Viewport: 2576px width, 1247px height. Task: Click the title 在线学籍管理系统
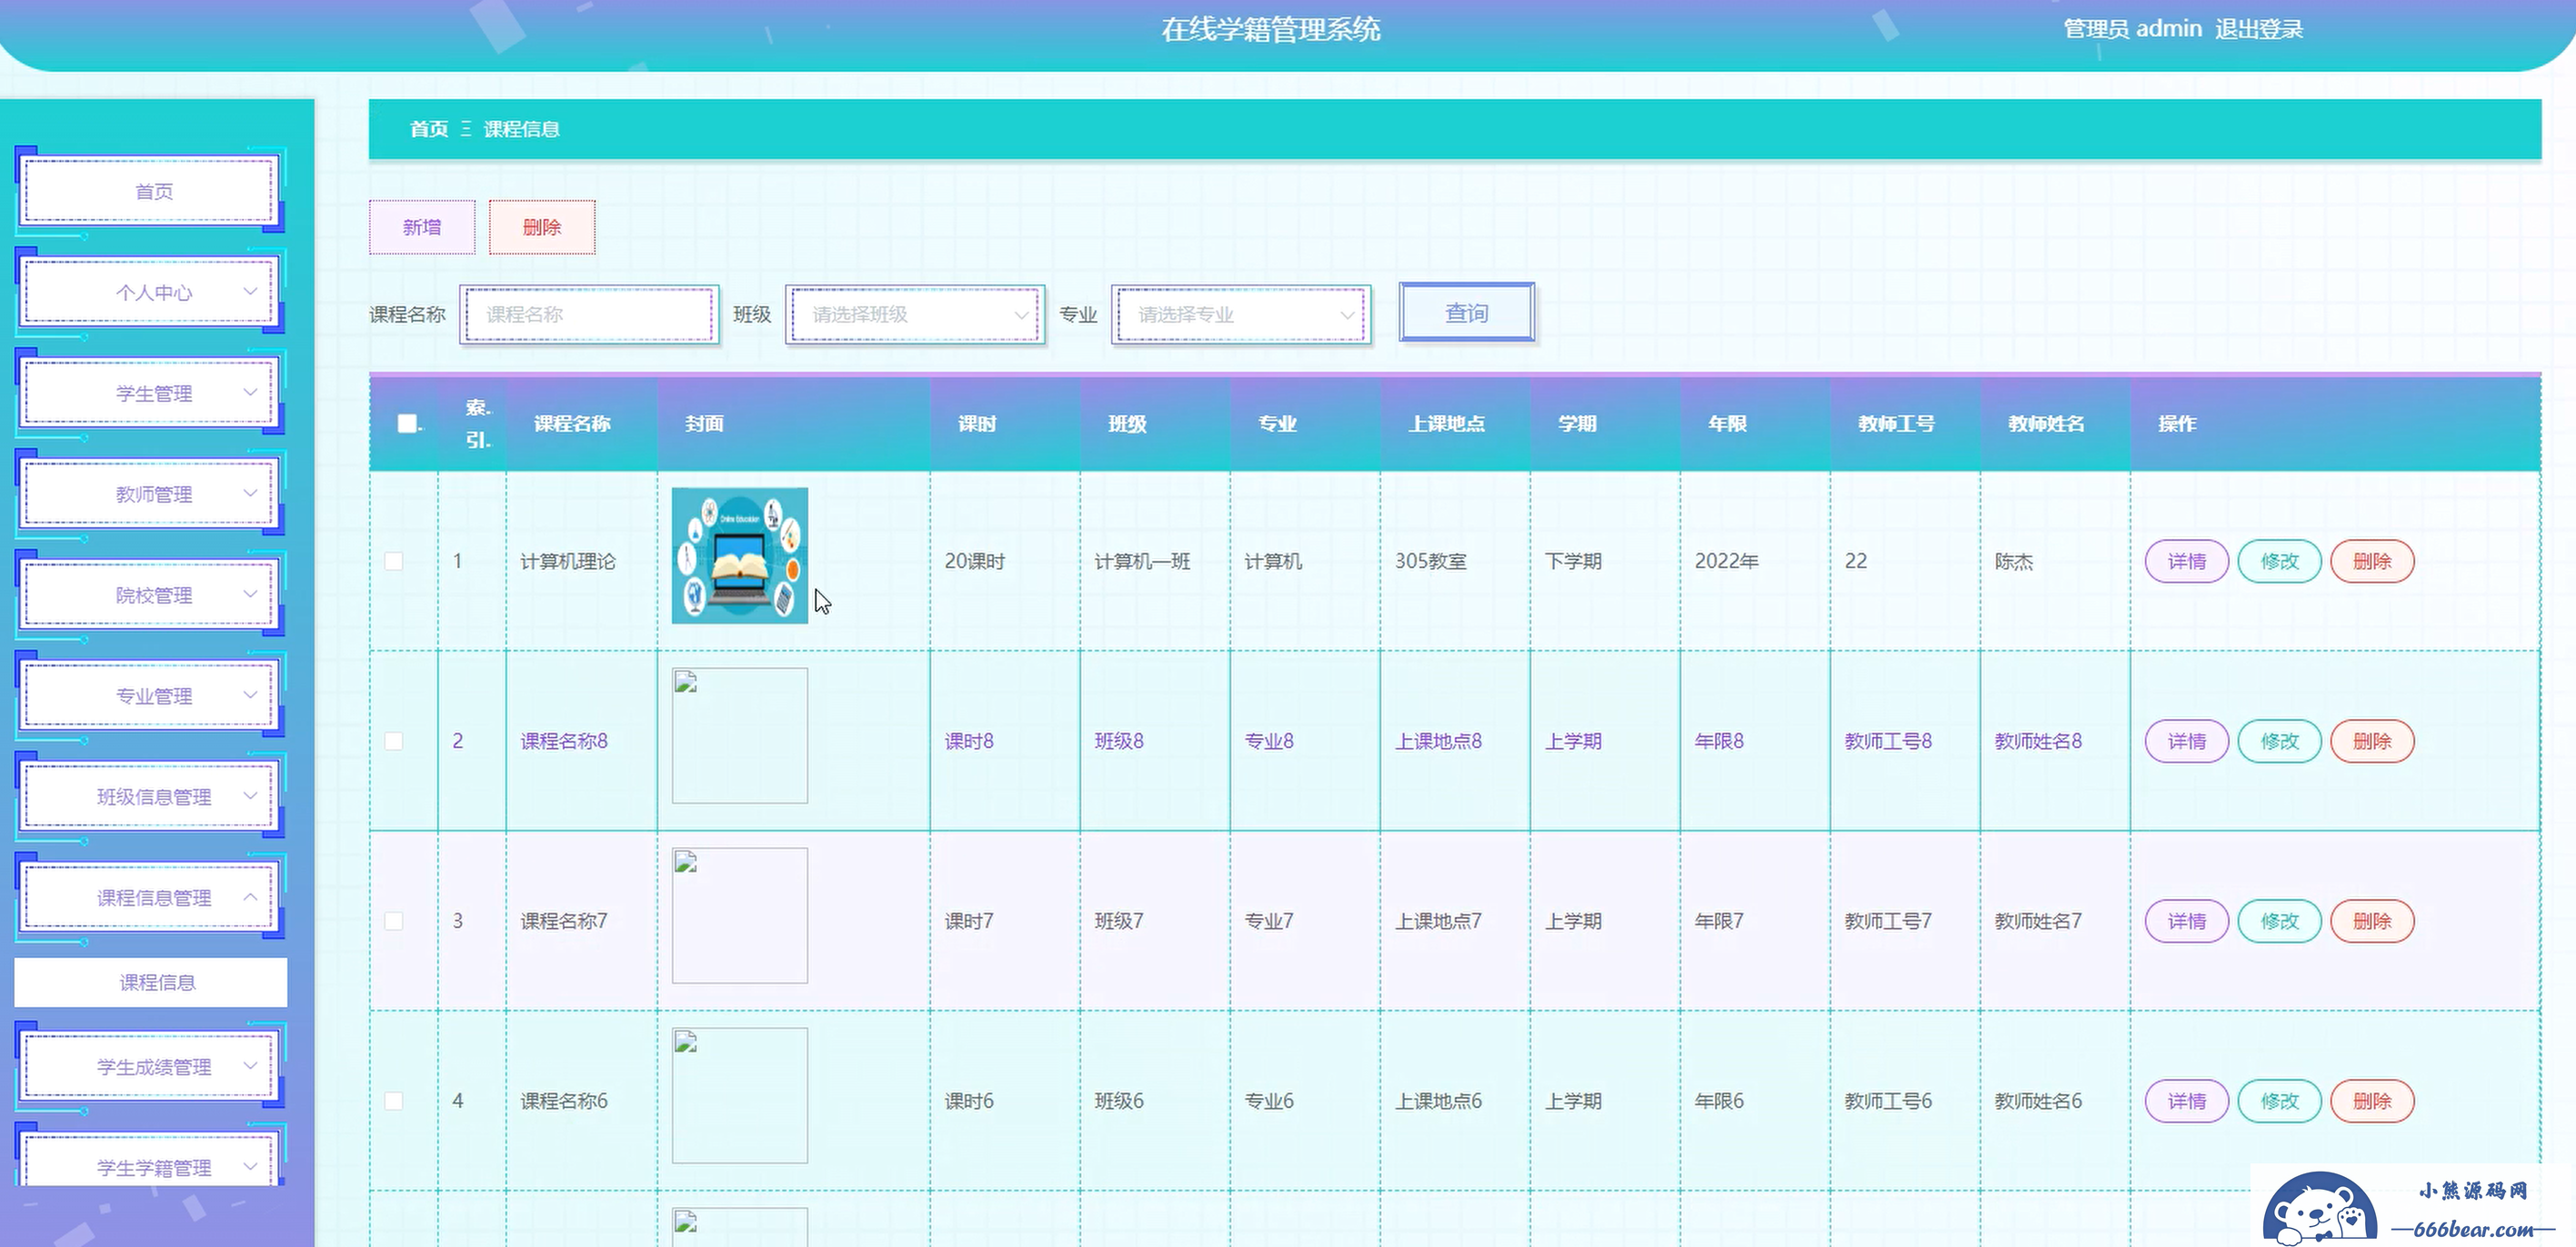pos(1270,30)
